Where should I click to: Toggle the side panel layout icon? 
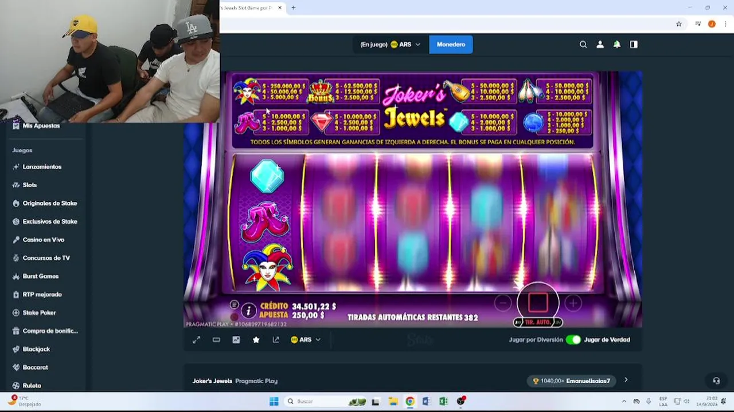(634, 45)
